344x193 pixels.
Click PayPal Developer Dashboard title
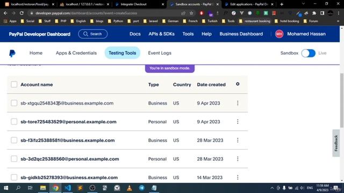(40, 34)
